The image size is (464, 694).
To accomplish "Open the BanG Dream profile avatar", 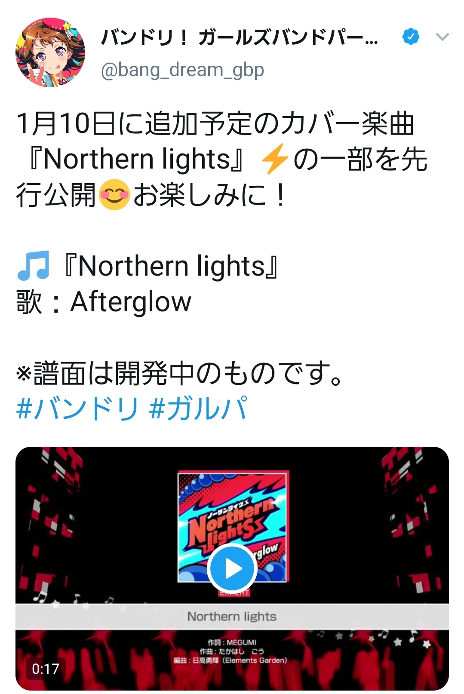I will point(50,52).
